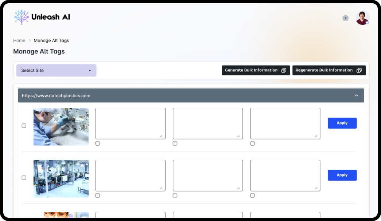Check box under third textarea, technician row

[x=252, y=143]
